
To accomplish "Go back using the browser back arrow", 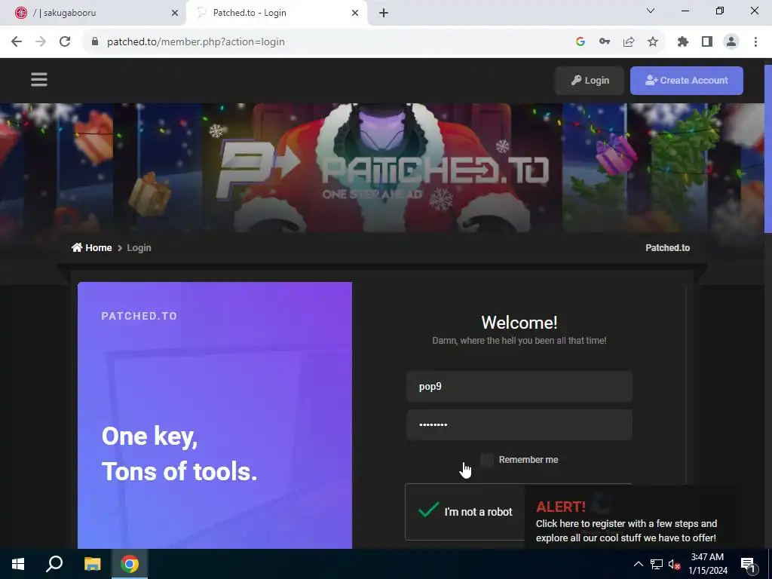I will [x=17, y=42].
